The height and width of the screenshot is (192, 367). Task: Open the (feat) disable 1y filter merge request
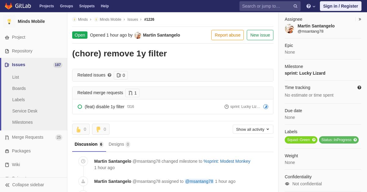click(x=105, y=107)
